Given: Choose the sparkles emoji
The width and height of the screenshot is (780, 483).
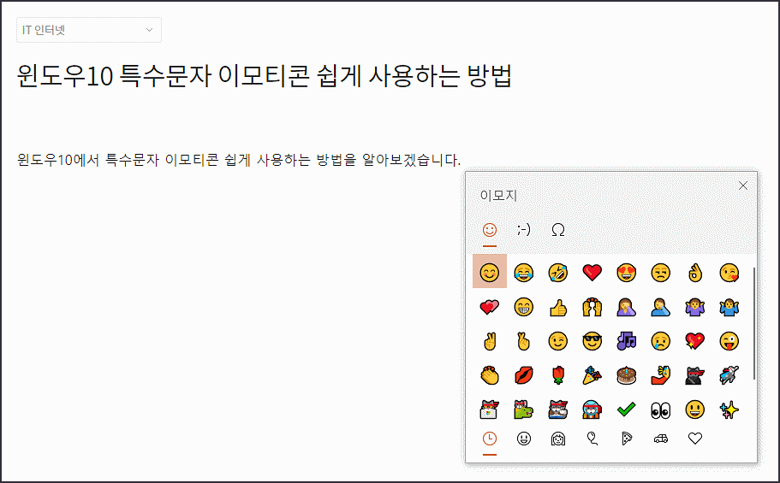Looking at the screenshot, I should point(729,410).
